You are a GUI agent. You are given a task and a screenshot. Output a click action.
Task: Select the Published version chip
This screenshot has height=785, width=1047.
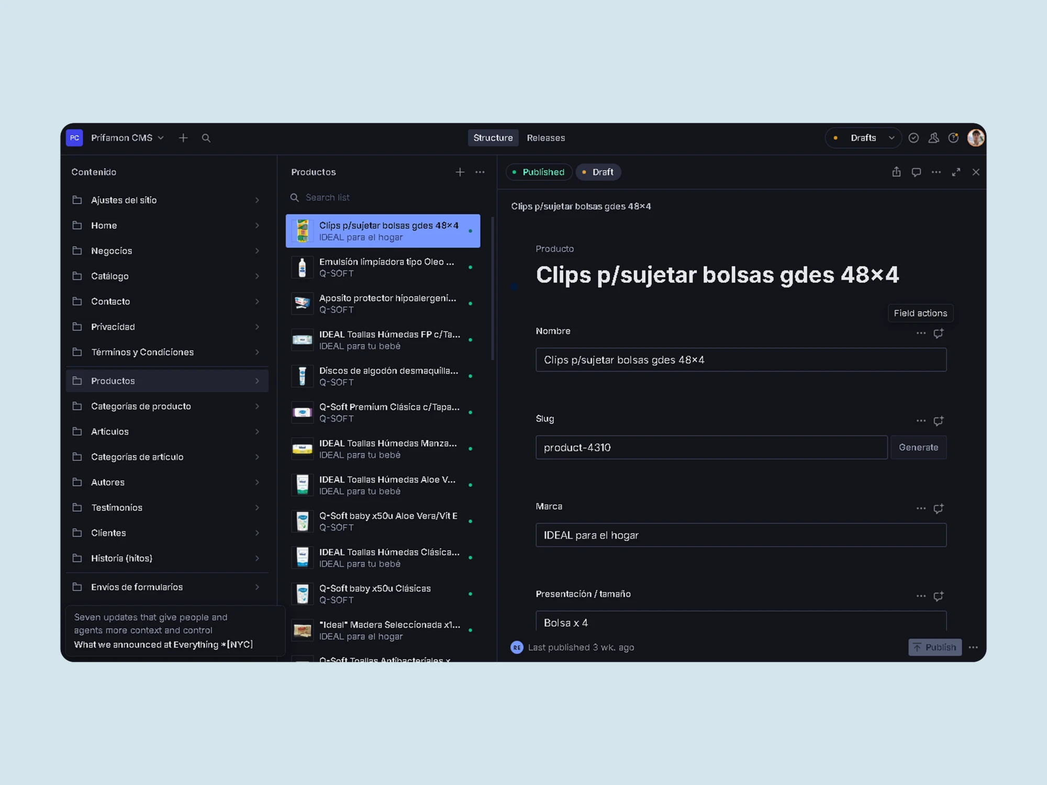tap(539, 172)
